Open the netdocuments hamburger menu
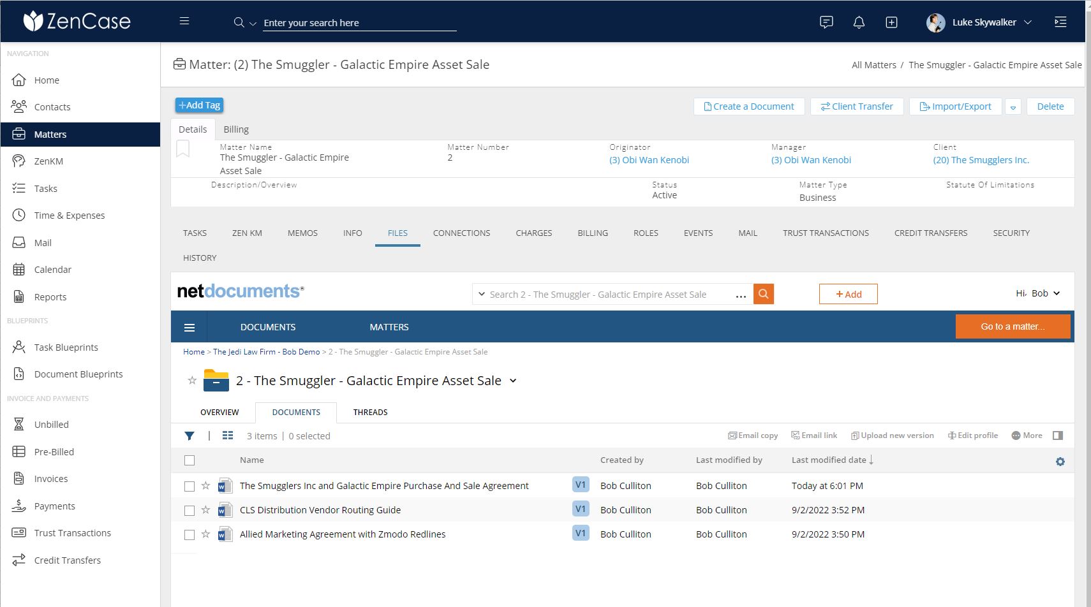 pos(189,327)
